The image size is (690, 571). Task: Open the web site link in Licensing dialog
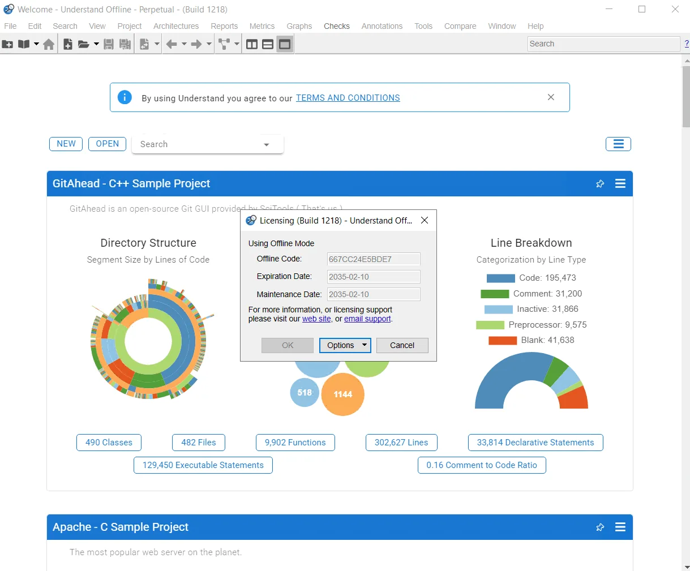point(316,319)
